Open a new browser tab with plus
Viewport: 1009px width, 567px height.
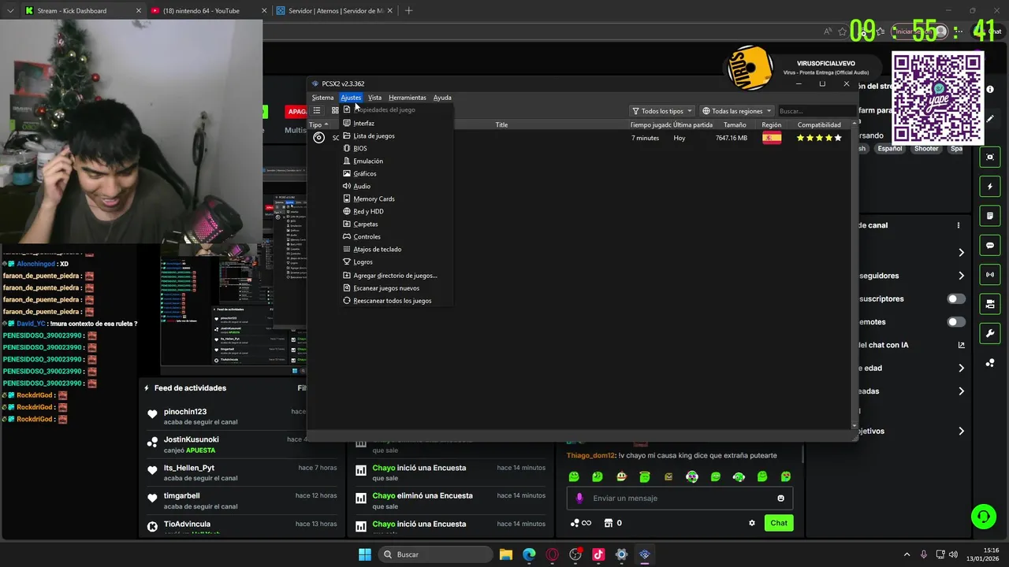[x=408, y=11]
